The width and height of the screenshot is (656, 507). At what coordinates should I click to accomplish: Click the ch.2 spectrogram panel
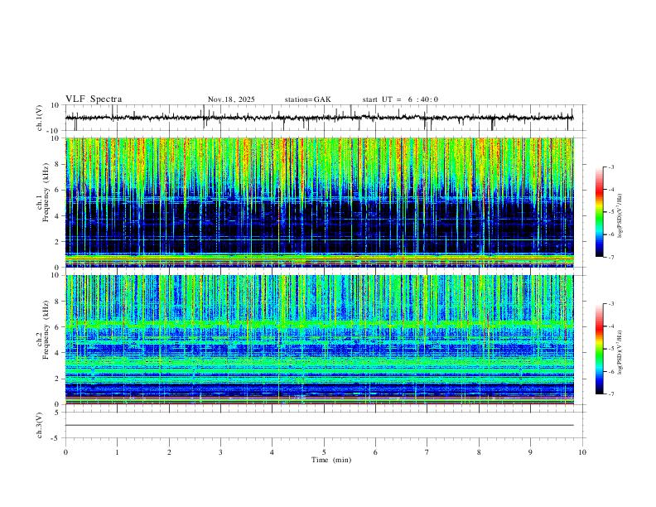[x=320, y=340]
